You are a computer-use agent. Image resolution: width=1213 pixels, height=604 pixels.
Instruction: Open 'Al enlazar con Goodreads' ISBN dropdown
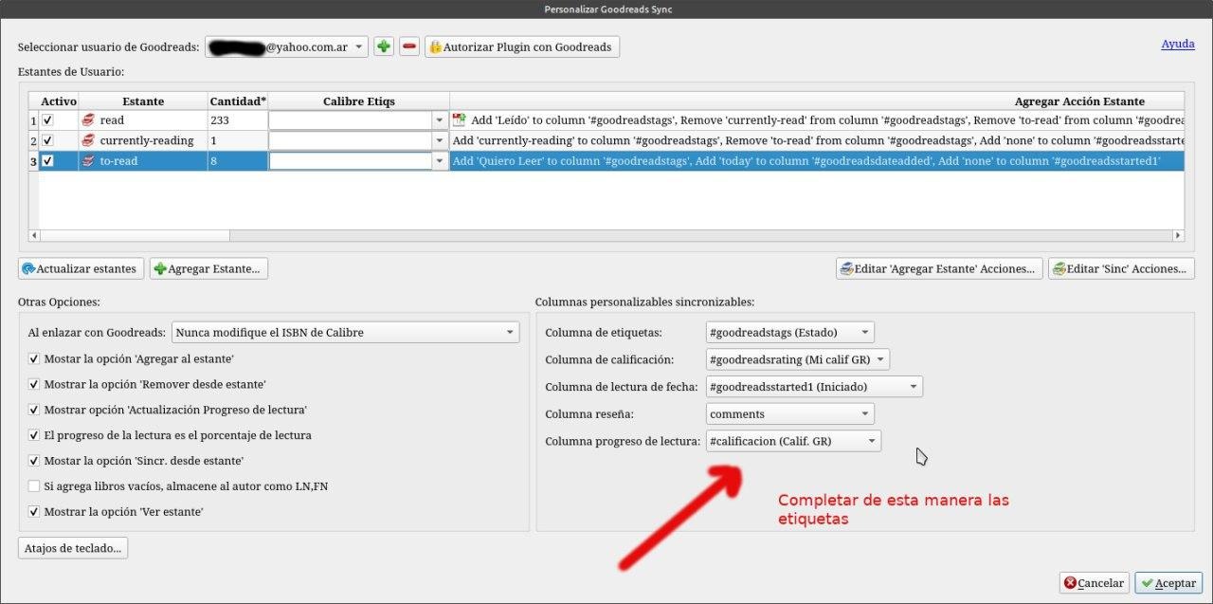click(346, 333)
